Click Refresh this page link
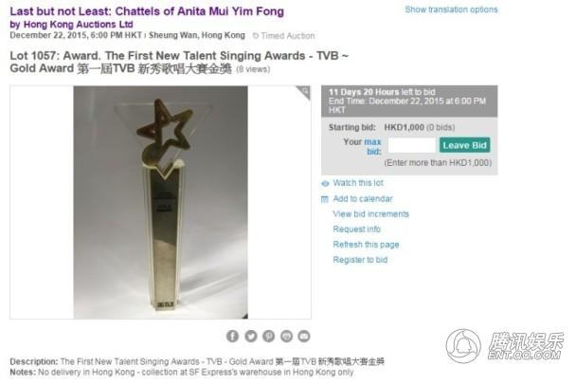Viewport: 576px width, 384px height. pyautogui.click(x=366, y=245)
